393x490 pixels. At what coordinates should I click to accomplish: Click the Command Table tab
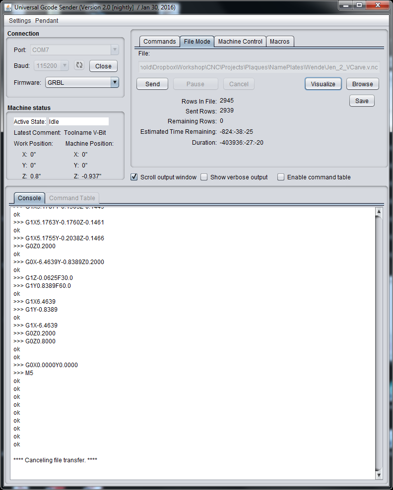(72, 198)
